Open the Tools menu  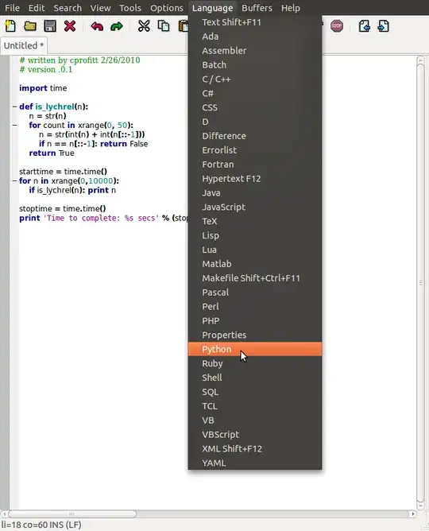[x=130, y=8]
